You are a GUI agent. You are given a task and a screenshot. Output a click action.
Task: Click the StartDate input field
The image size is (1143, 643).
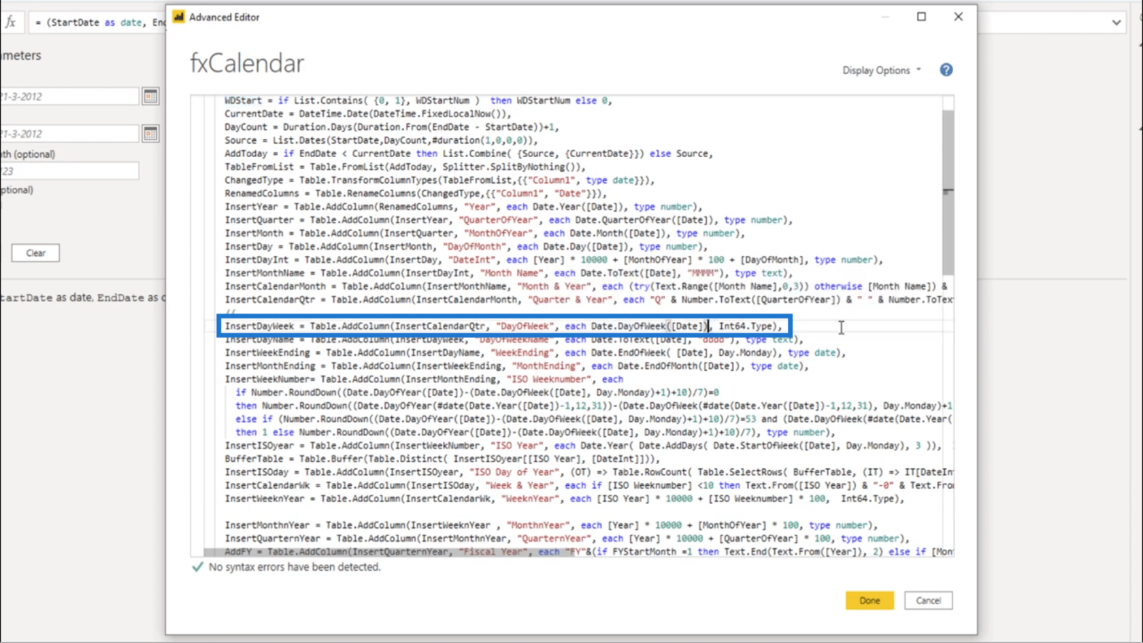pyautogui.click(x=68, y=97)
